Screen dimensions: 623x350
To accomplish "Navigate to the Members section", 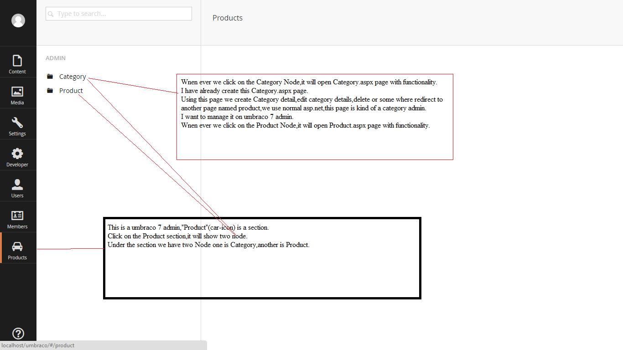I will tap(17, 219).
